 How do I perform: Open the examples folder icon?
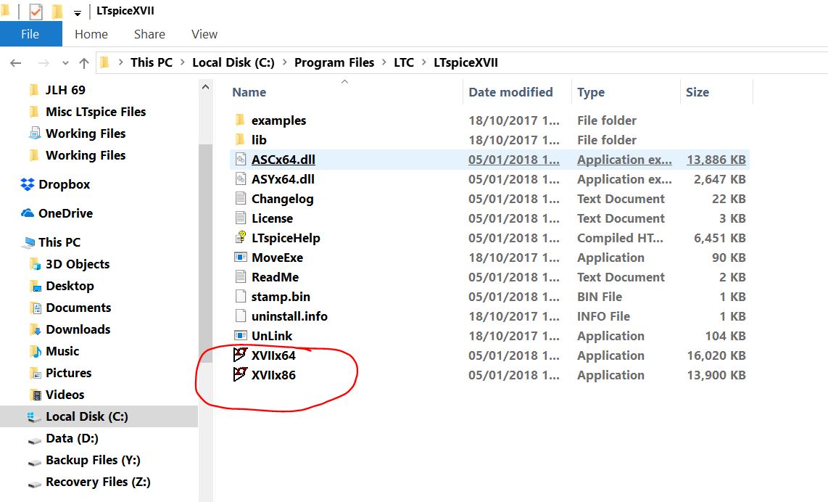click(x=240, y=120)
